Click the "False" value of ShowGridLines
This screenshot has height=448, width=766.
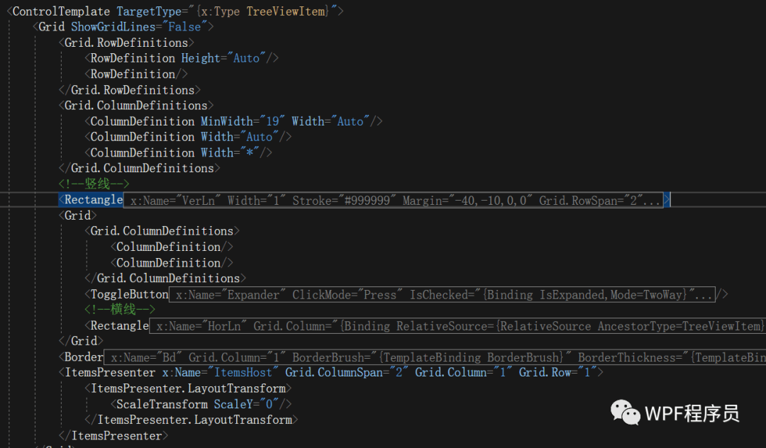point(184,27)
